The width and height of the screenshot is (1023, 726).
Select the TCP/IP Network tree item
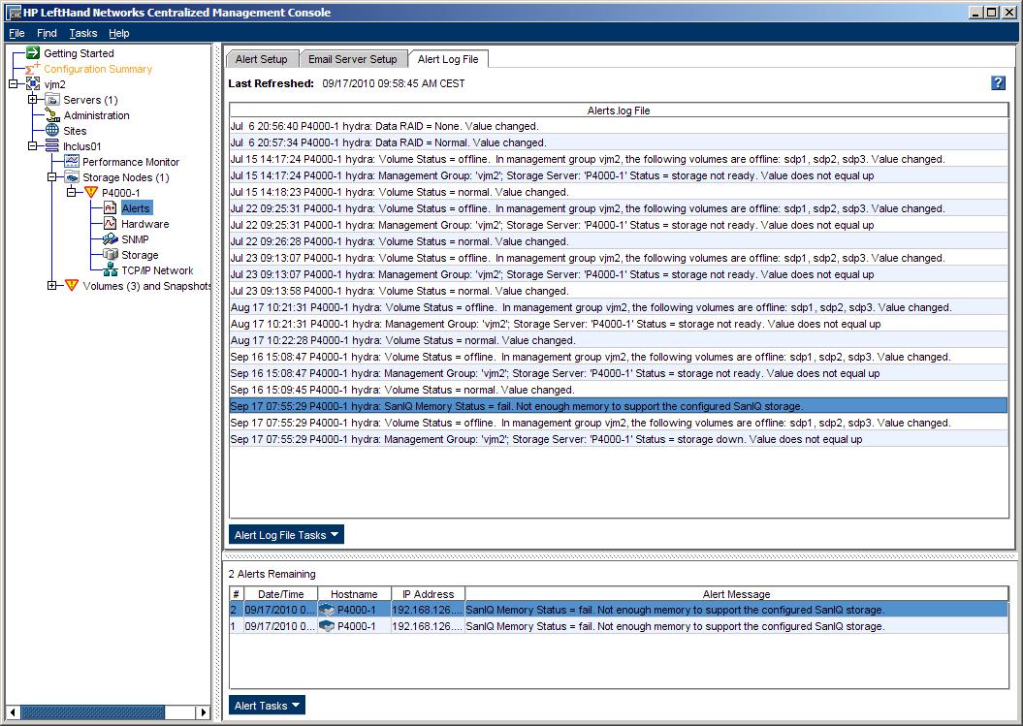(157, 270)
